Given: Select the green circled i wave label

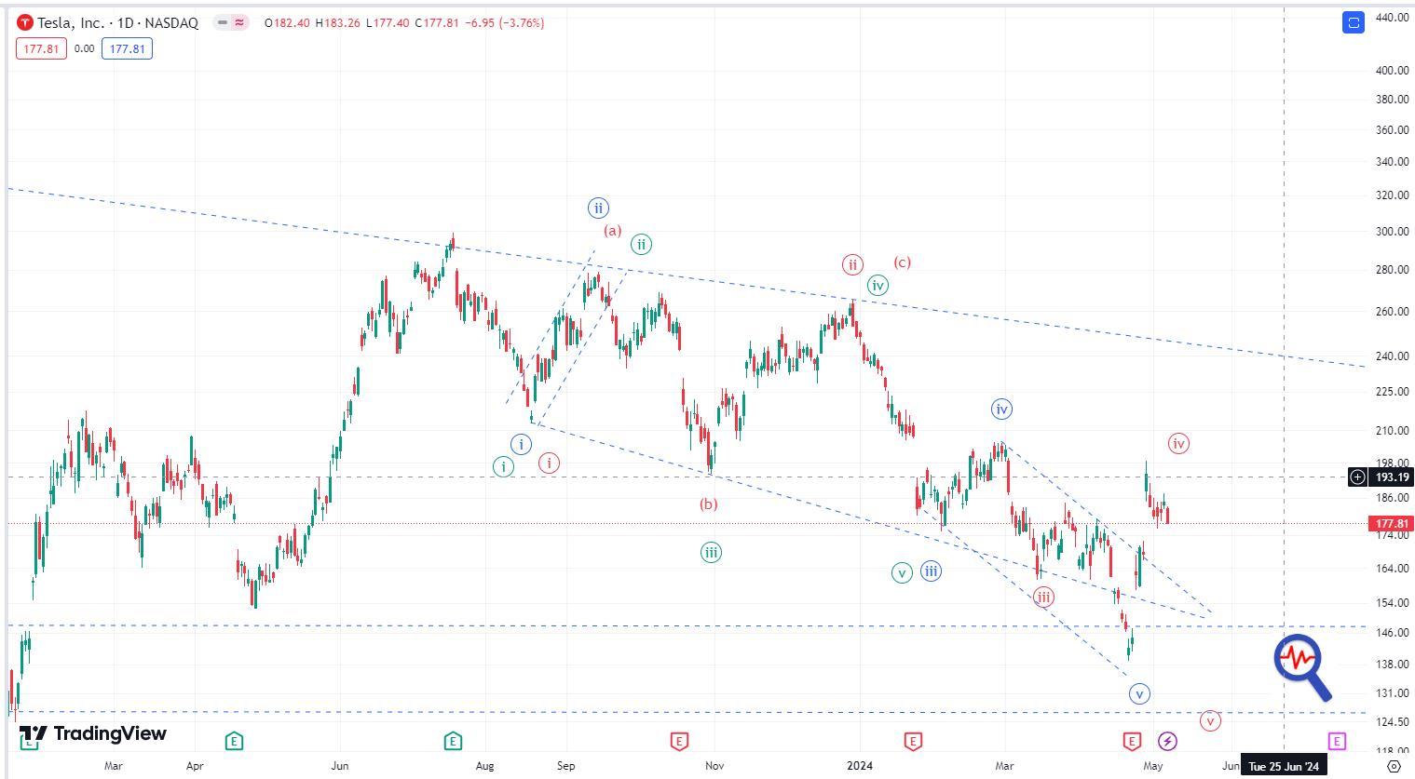Looking at the screenshot, I should tap(503, 466).
